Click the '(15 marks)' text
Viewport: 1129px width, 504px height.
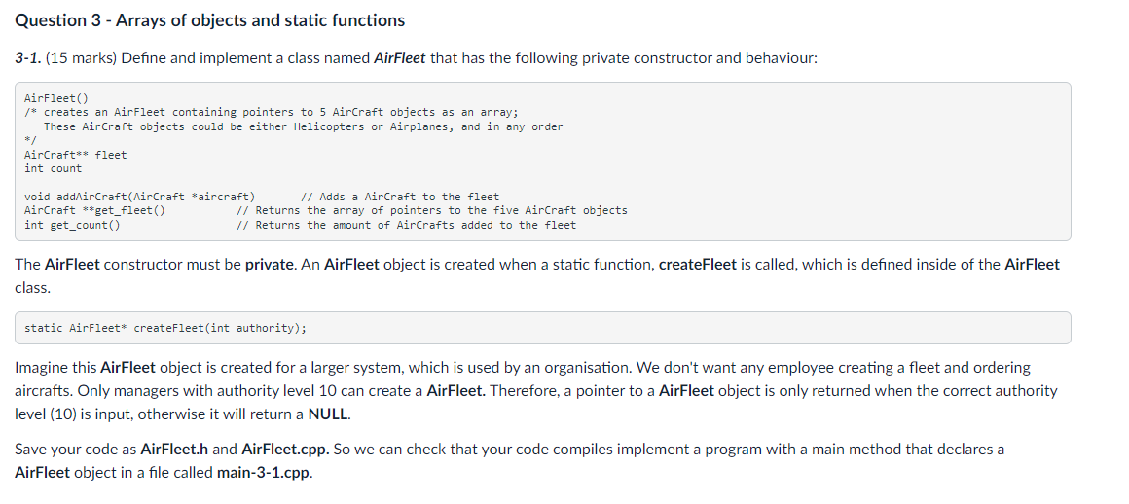coord(82,58)
